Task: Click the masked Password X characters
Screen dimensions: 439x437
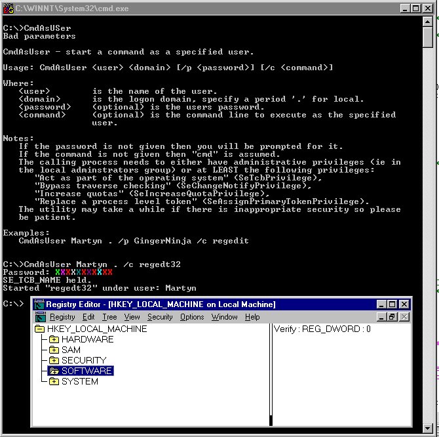Action: click(84, 272)
